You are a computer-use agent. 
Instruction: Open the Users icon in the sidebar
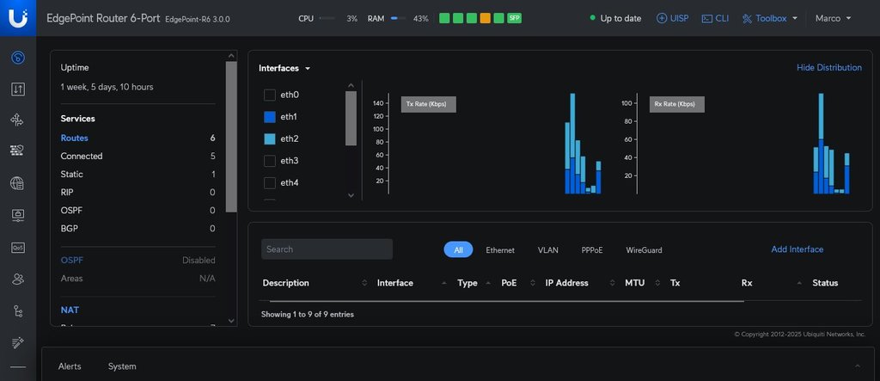(x=17, y=279)
